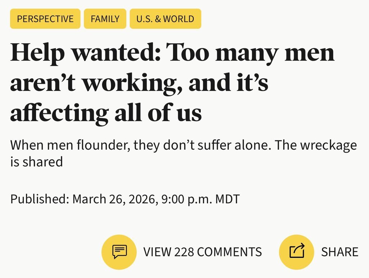
Task: Click the headline line "affecting all of us"
Action: [x=106, y=113]
